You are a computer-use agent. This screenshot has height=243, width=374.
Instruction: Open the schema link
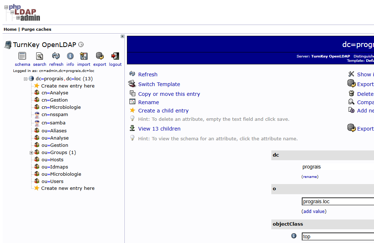(x=22, y=64)
